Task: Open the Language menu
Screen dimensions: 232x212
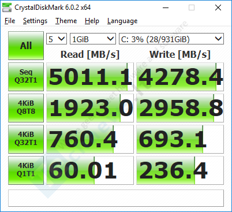Action: [122, 21]
